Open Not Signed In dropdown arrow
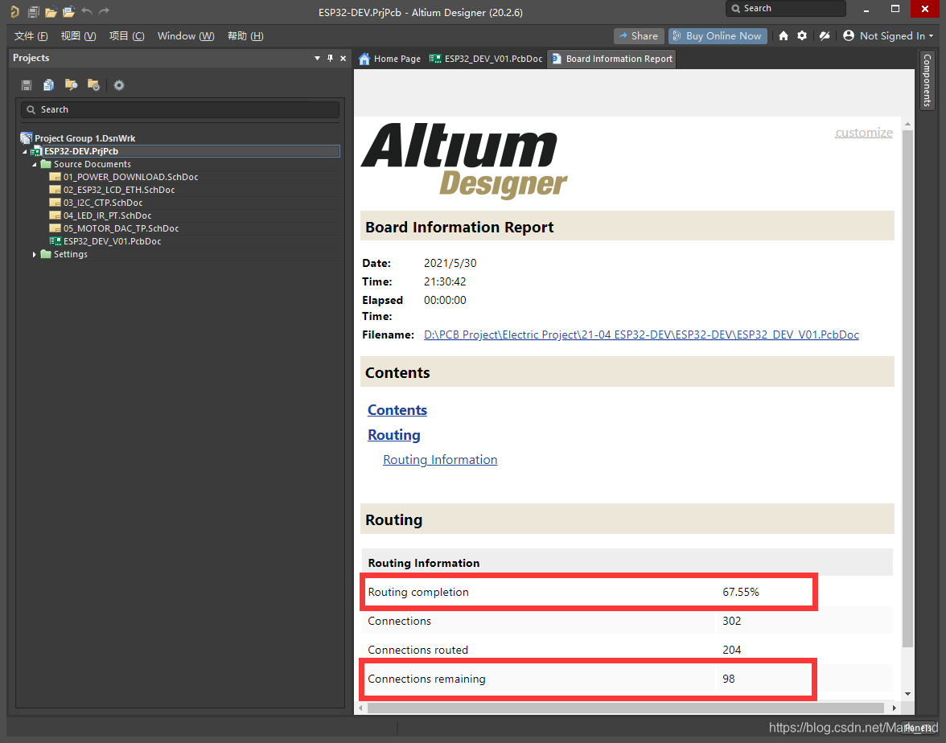The width and height of the screenshot is (946, 743). (x=931, y=36)
